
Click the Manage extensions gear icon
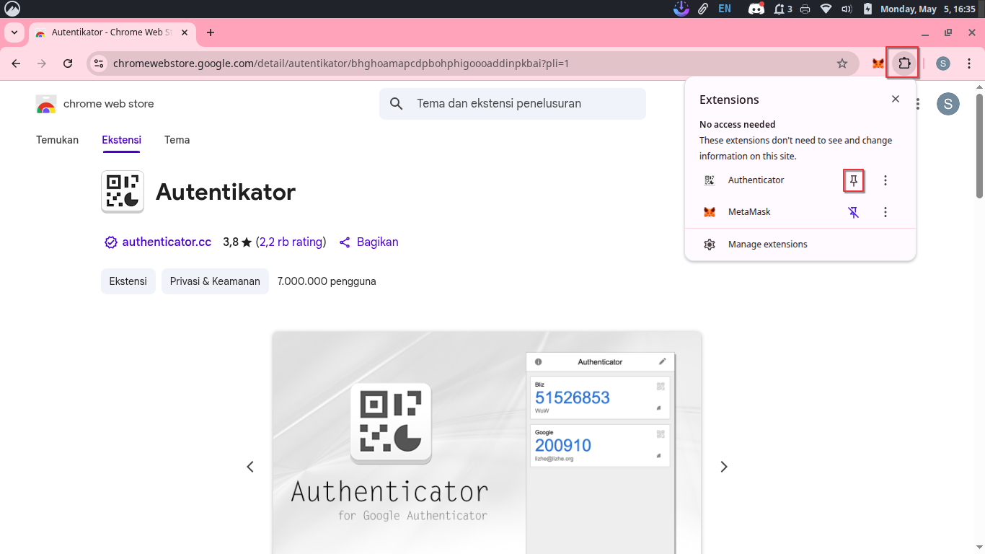(710, 245)
